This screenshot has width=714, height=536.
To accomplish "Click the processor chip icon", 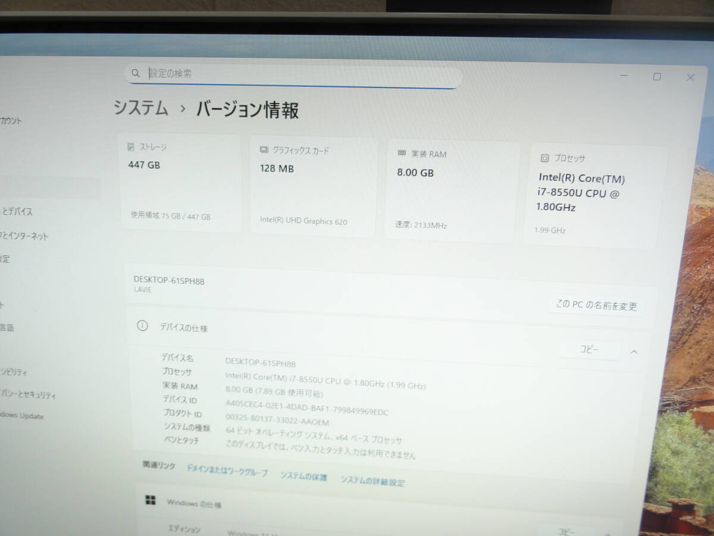I will (x=544, y=158).
